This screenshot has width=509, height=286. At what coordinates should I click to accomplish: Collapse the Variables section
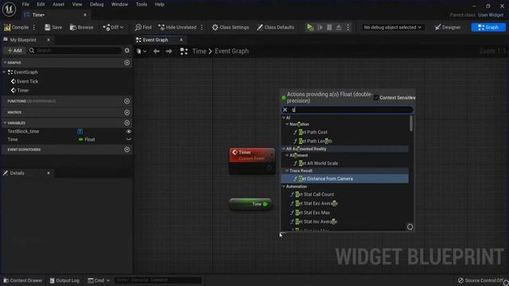(x=5, y=123)
